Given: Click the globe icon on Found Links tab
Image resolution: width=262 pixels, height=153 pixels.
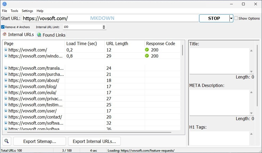Looking at the screenshot, I should (x=39, y=35).
